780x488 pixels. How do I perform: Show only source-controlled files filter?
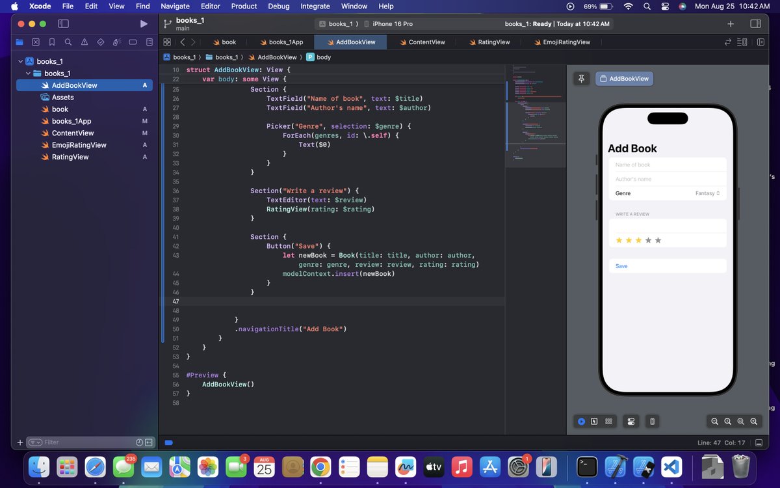[149, 442]
